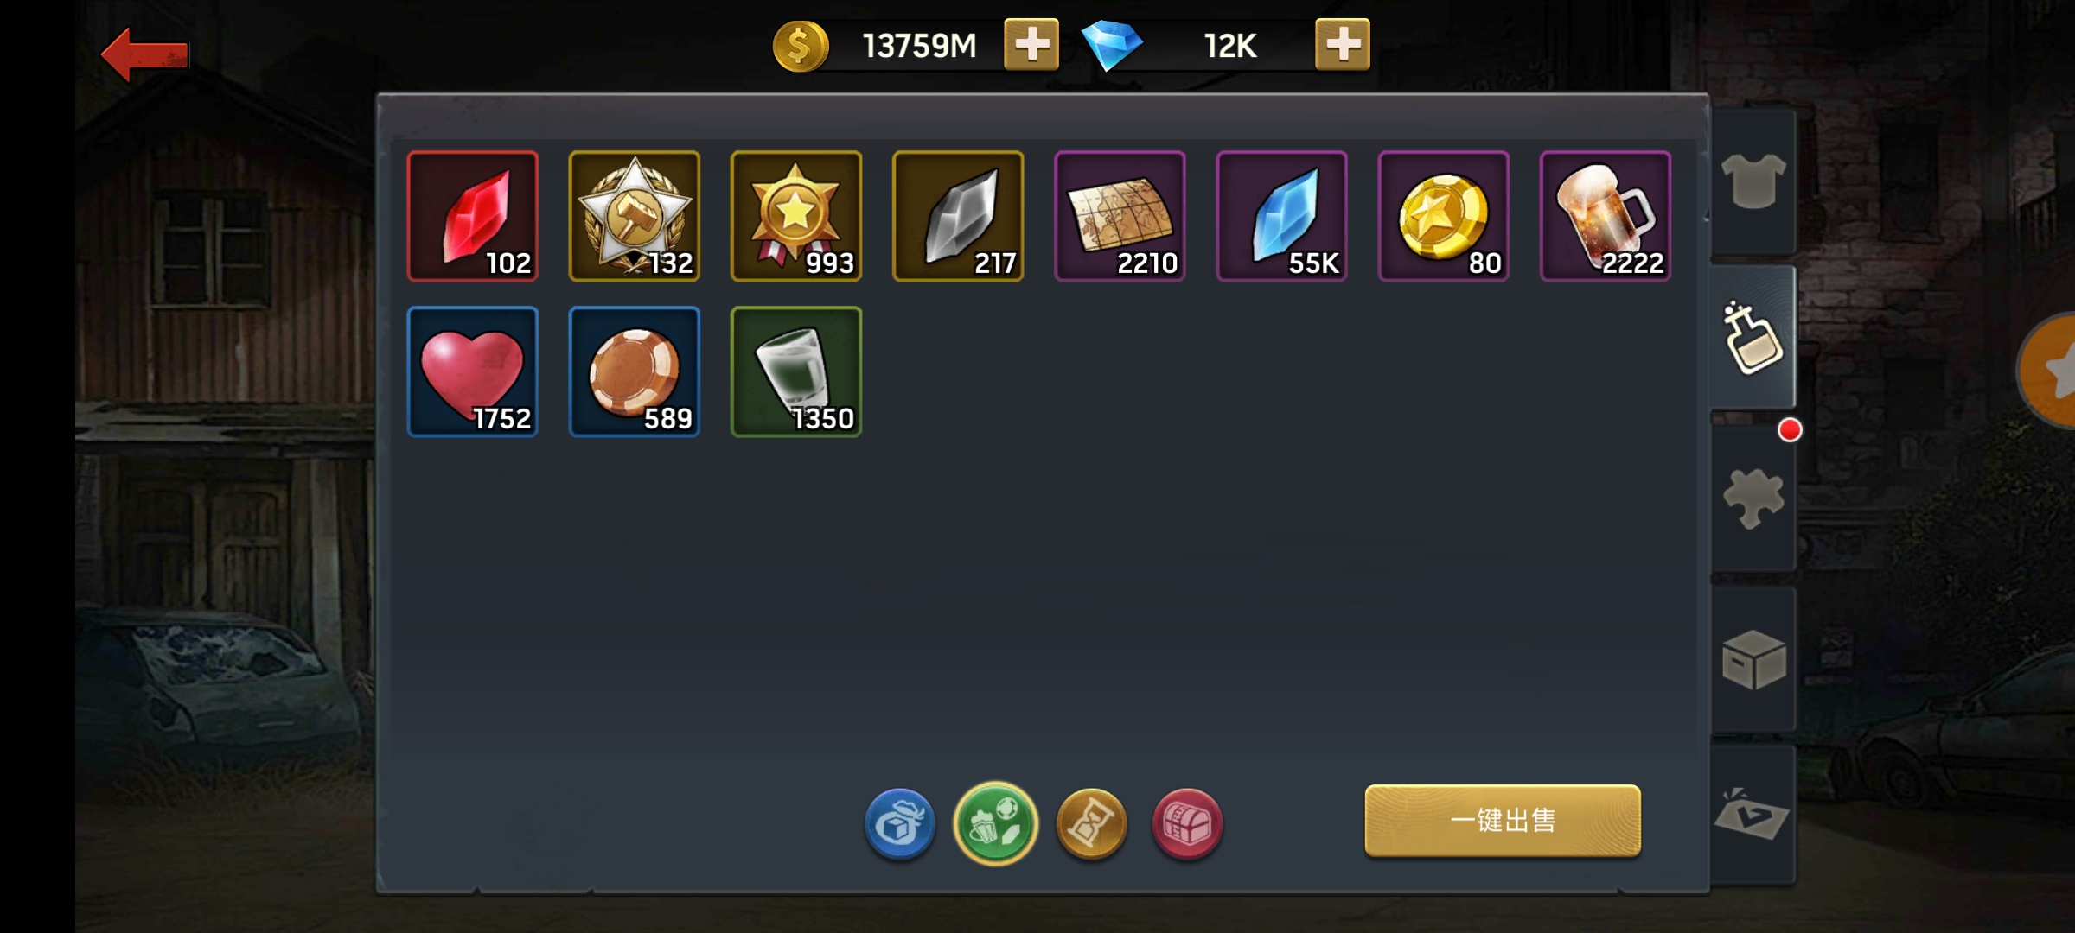This screenshot has width=2075, height=933.
Task: Open the box crate tab
Action: tap(1753, 660)
